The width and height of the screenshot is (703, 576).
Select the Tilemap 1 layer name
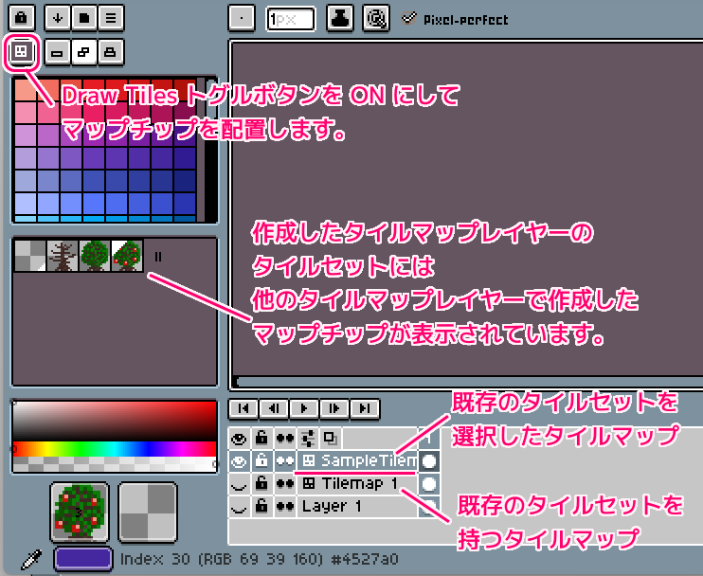(x=357, y=484)
